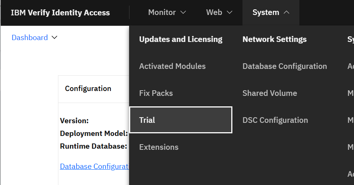Click the Deployment Model: label
The height and width of the screenshot is (185, 354).
[x=94, y=133]
